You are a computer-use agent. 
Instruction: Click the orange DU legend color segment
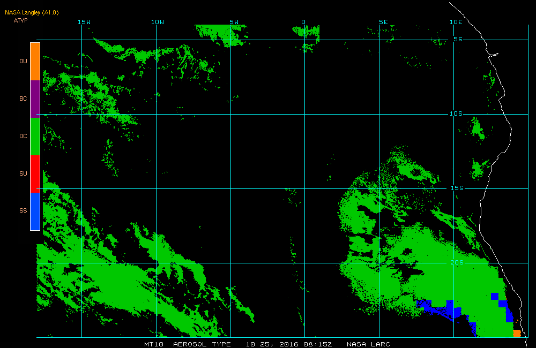[x=35, y=62]
